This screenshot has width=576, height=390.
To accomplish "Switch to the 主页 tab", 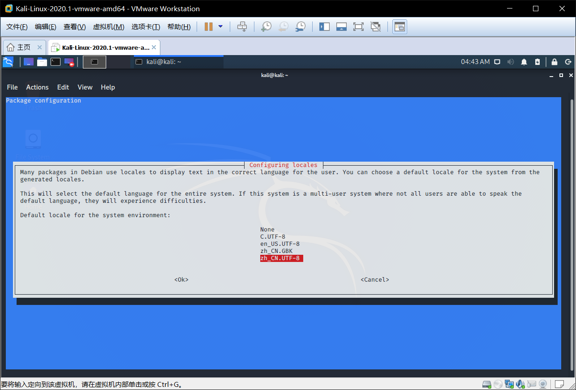I will pyautogui.click(x=24, y=47).
